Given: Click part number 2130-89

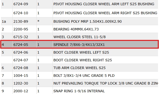Looking at the screenshot, I should [21, 21].
